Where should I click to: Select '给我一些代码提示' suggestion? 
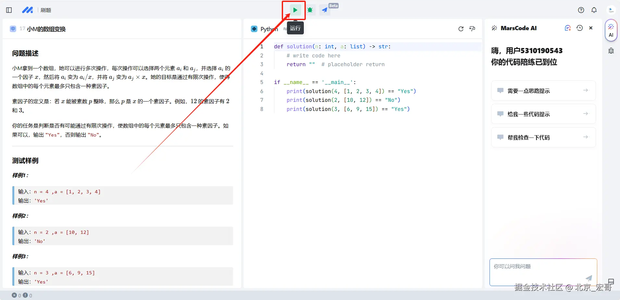tap(543, 114)
